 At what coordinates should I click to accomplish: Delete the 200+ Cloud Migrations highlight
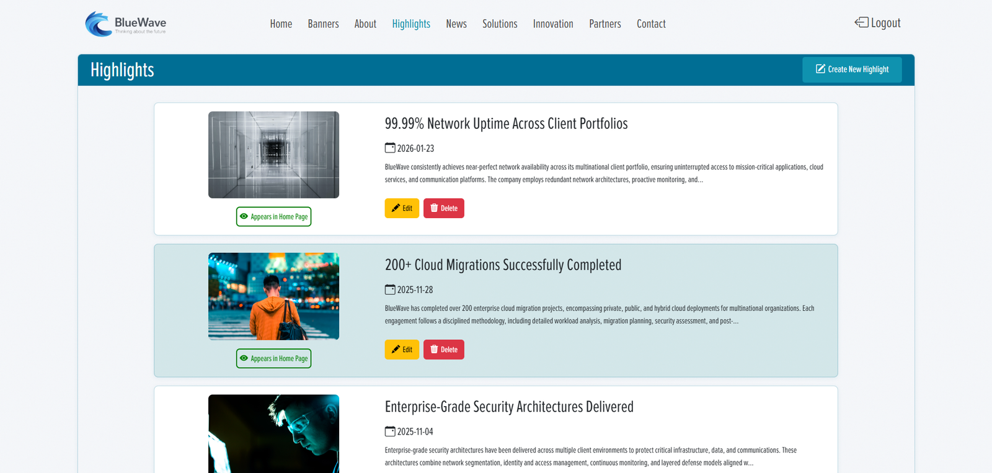(x=444, y=350)
